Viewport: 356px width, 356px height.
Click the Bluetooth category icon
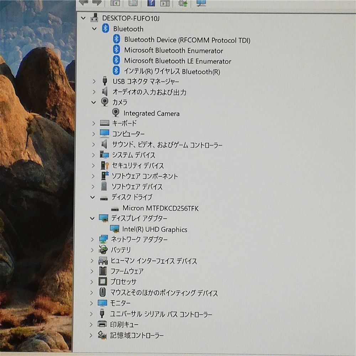pos(105,28)
